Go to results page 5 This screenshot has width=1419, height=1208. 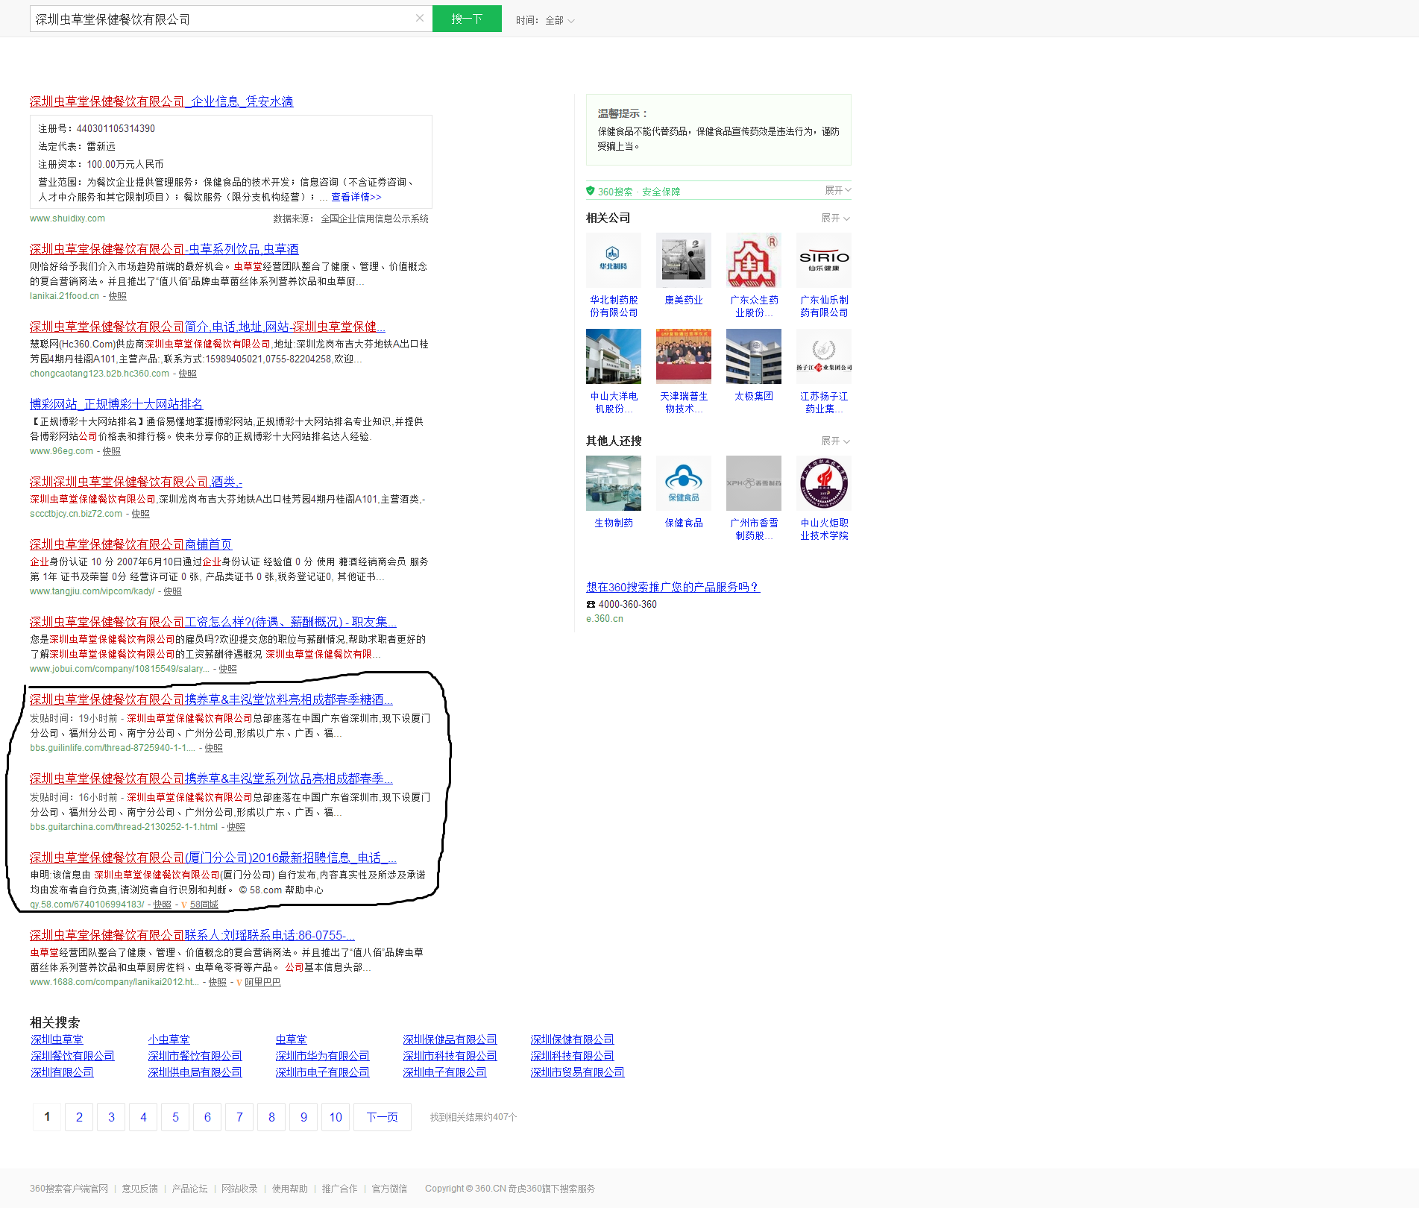(175, 1117)
